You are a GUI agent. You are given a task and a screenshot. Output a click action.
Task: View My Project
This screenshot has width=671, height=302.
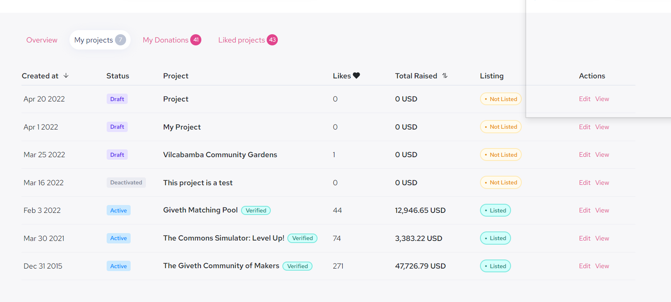click(602, 127)
